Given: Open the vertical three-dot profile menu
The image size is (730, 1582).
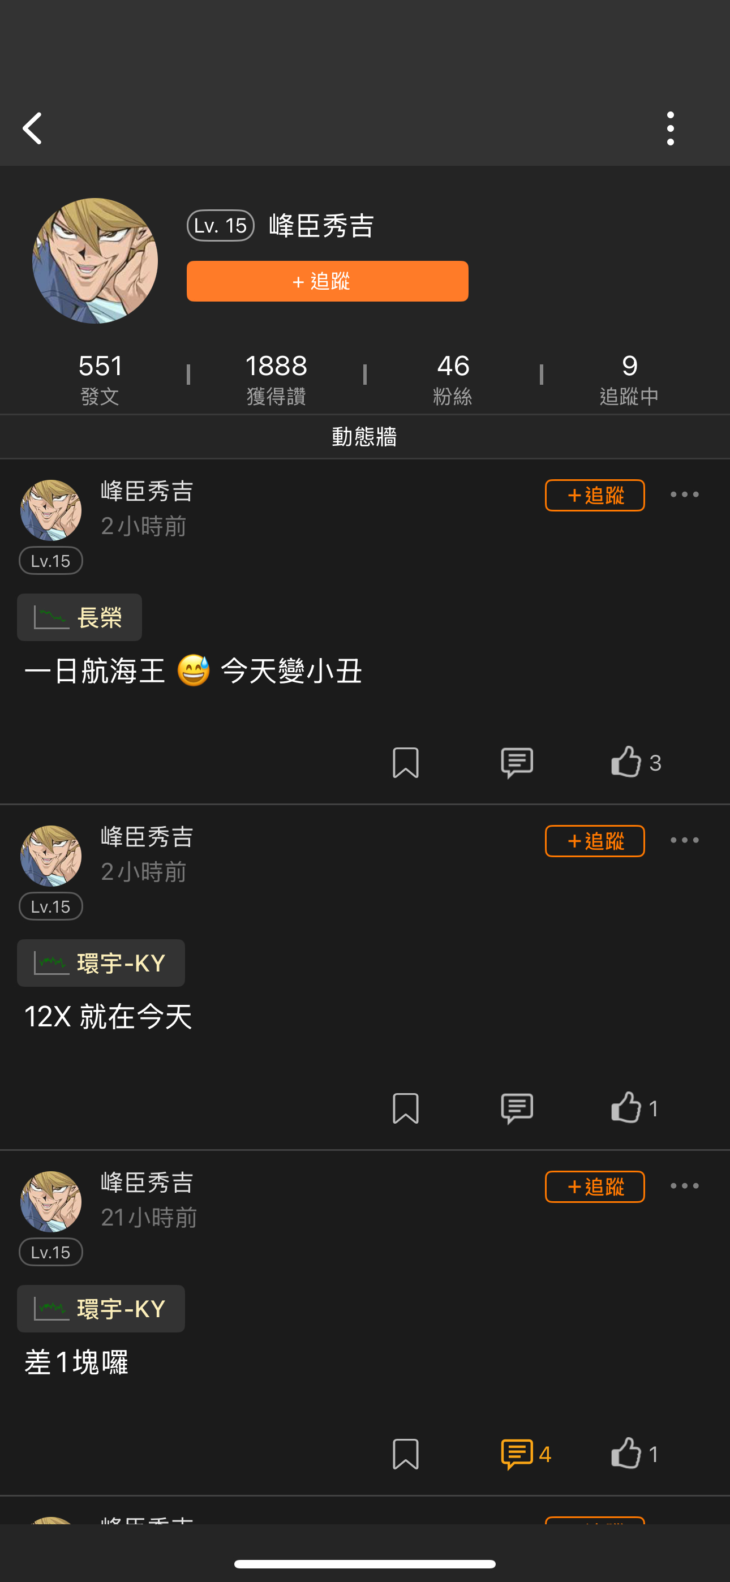Looking at the screenshot, I should 671,128.
